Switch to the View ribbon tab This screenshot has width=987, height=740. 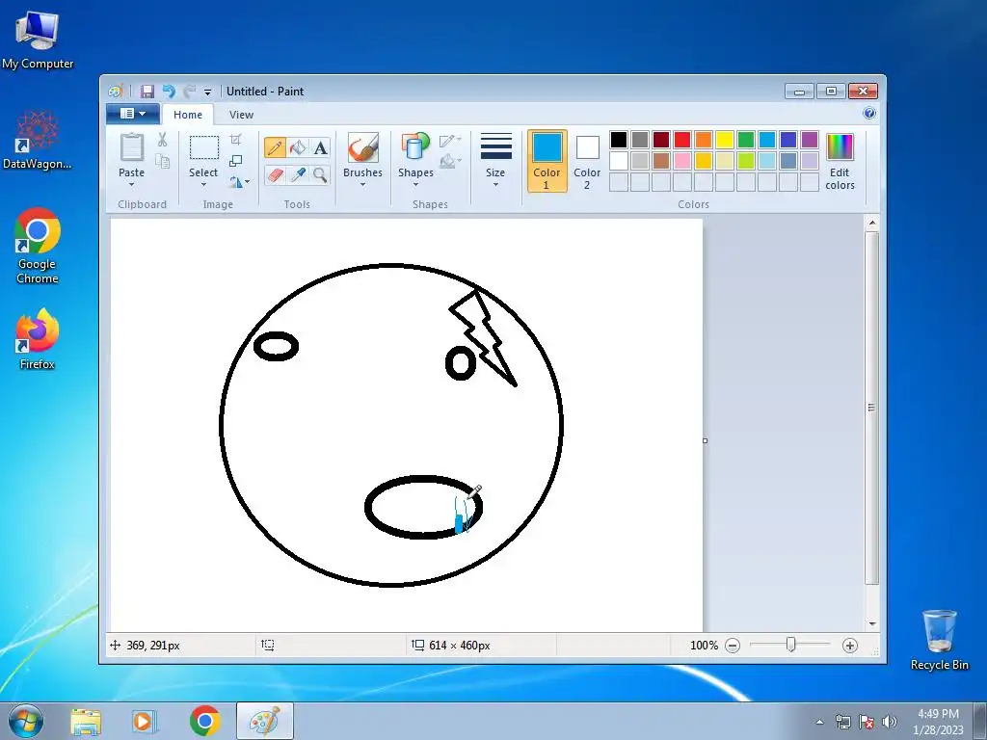click(x=241, y=115)
